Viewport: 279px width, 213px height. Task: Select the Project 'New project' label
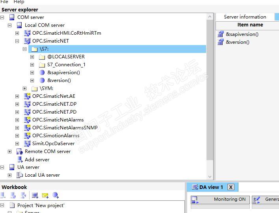(41, 206)
